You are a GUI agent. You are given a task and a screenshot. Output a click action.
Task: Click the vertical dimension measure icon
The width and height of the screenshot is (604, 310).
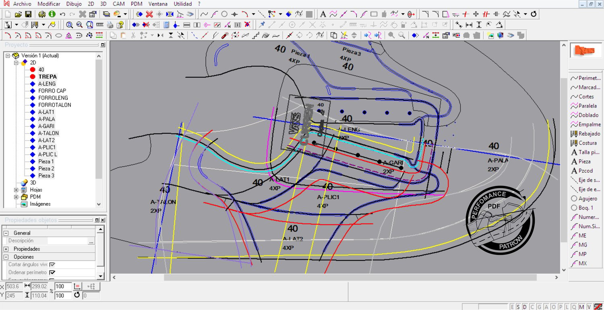tap(479, 25)
